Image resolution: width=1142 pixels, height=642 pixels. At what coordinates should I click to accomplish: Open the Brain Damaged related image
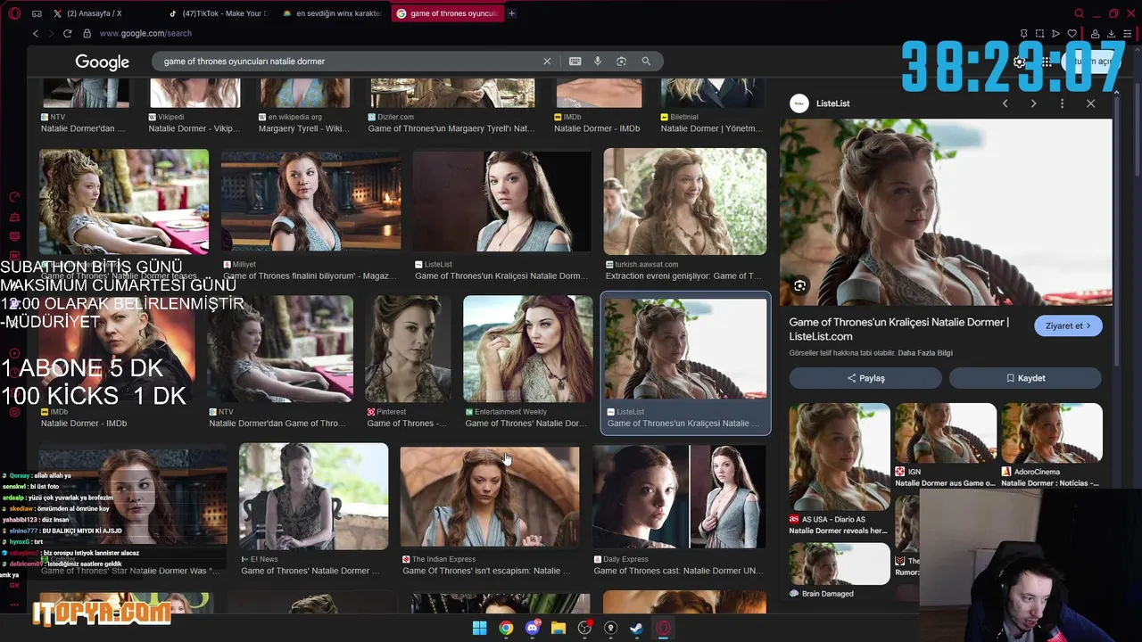(839, 564)
